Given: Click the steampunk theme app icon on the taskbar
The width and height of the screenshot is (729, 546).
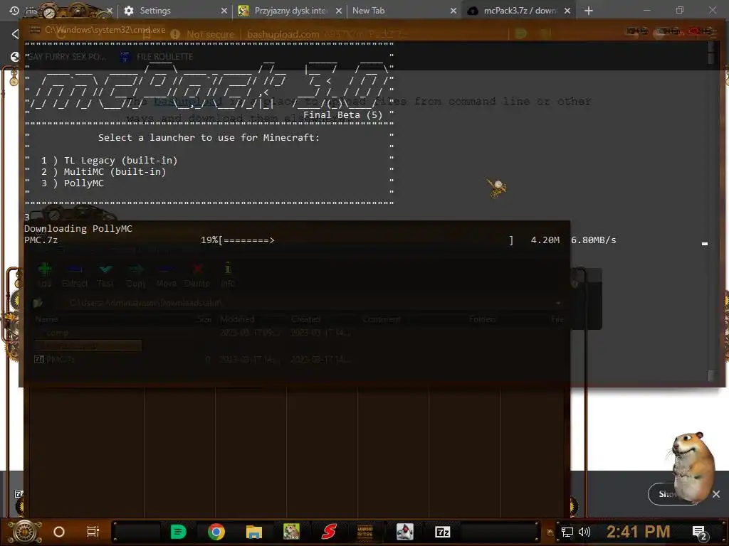Looking at the screenshot, I should point(365,532).
